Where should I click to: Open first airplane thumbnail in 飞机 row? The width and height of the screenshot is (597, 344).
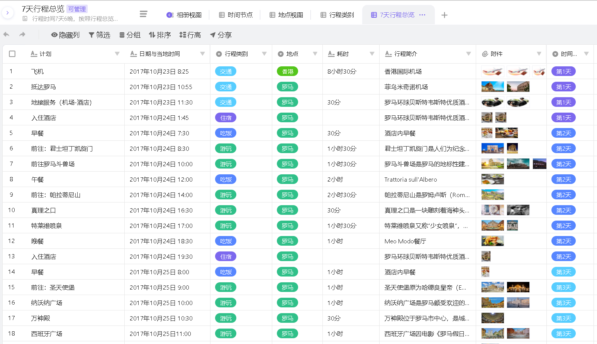tap(493, 71)
